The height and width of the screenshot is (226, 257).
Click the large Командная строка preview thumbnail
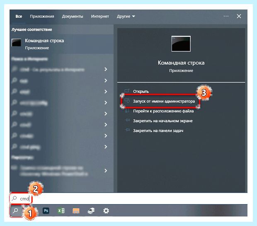click(181, 44)
